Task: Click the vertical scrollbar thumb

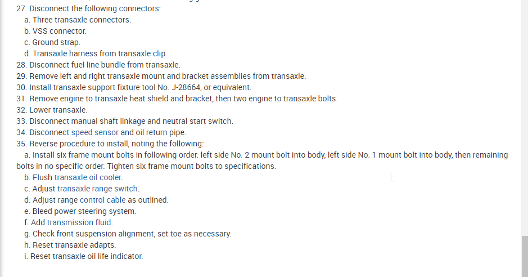Action: click(524, 256)
